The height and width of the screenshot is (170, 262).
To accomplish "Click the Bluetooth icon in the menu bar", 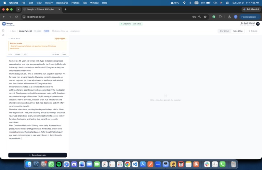I will [190, 3].
